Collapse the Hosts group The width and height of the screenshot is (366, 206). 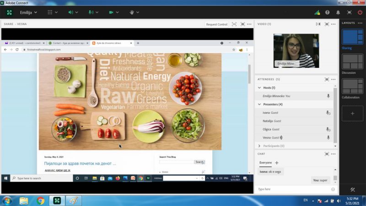259,87
